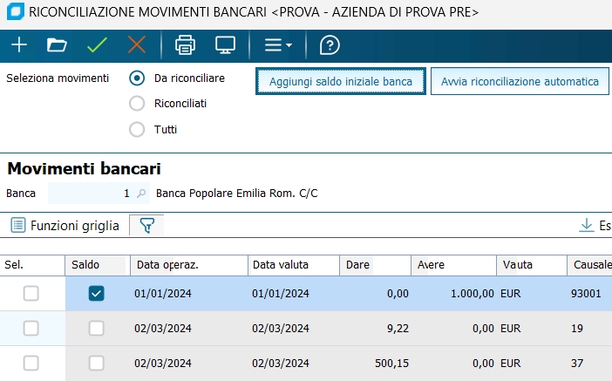Select the 'Riconciliati' radio button

click(136, 104)
